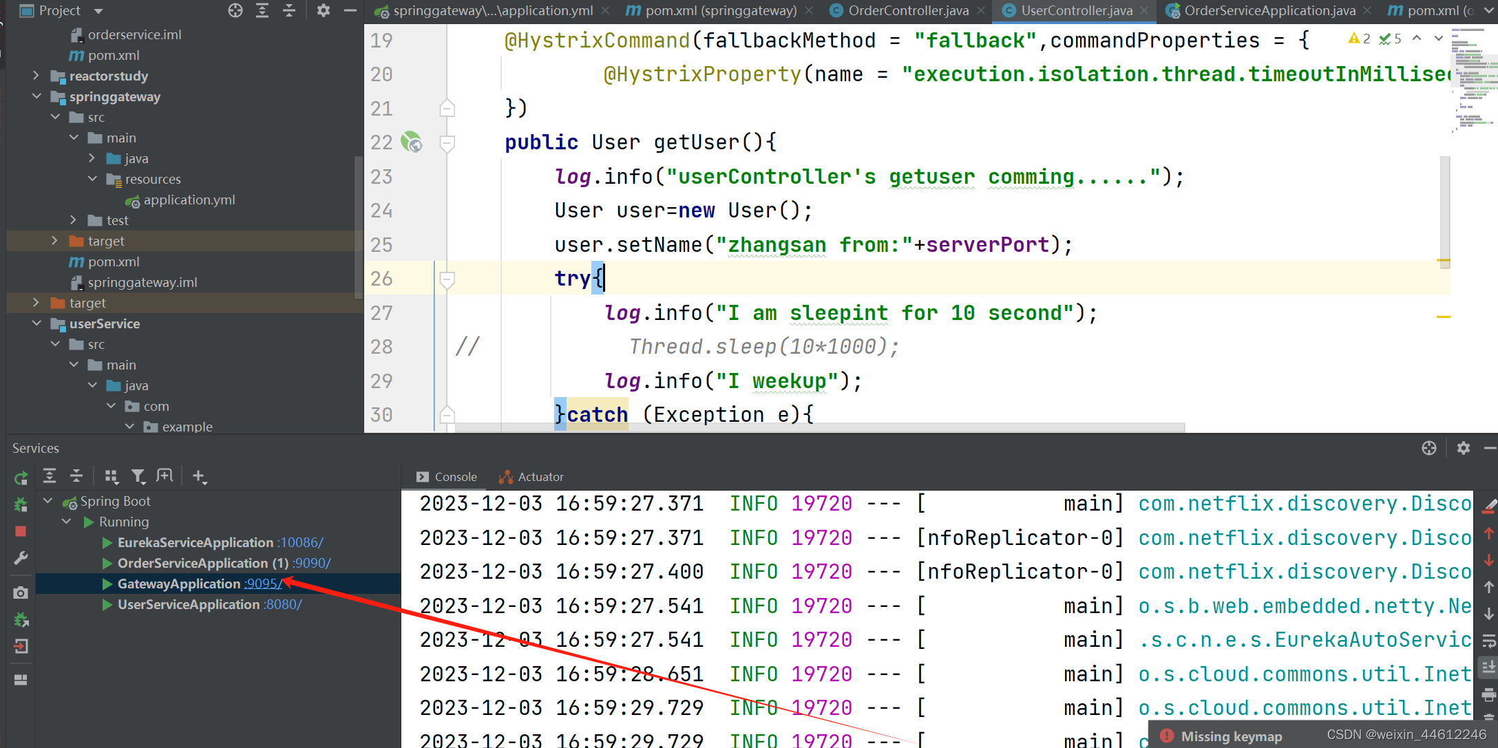Click the red up arrow in console toolbar

pos(1489,533)
